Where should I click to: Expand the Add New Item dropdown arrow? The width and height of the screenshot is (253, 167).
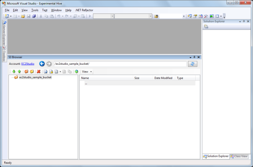[19, 16]
